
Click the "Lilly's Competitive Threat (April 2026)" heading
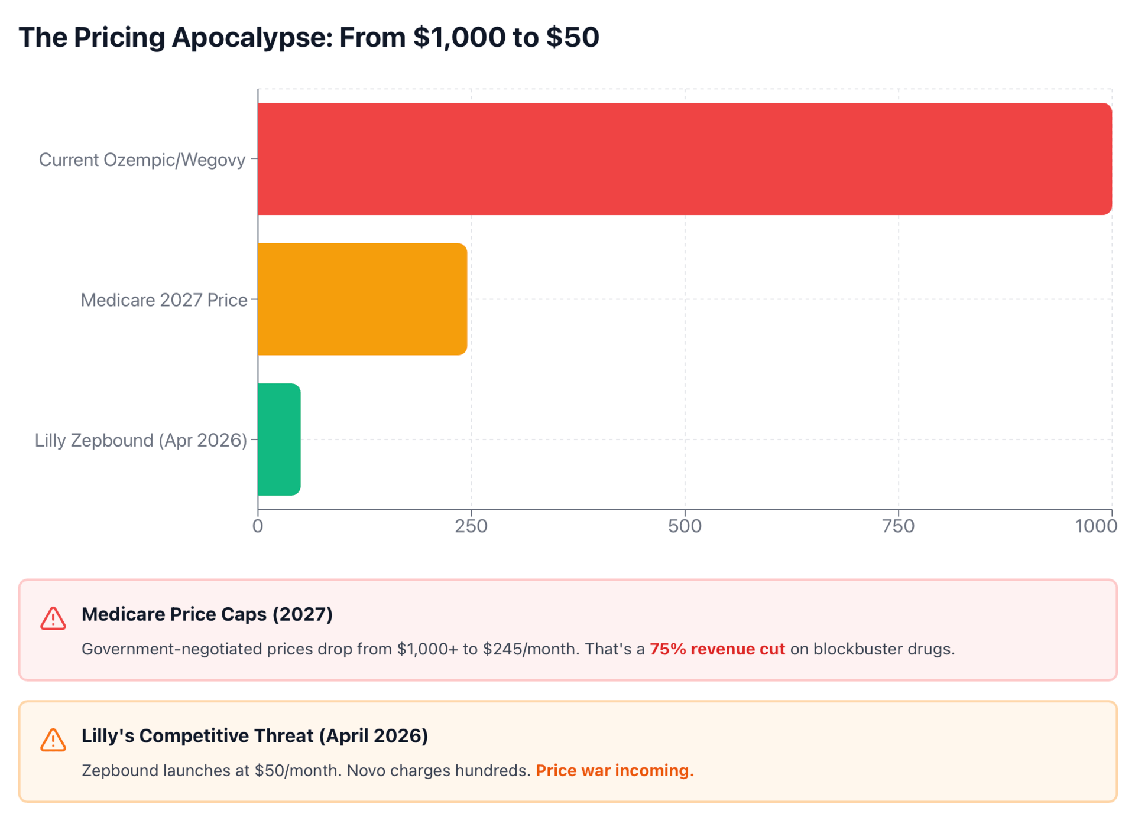pyautogui.click(x=254, y=735)
